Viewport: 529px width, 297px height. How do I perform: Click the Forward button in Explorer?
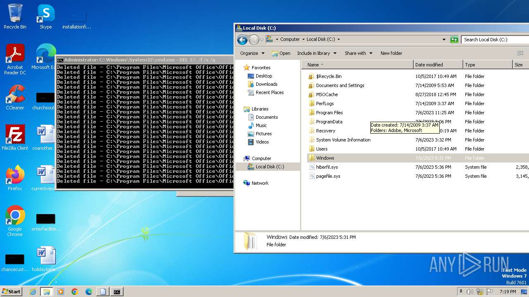(254, 40)
